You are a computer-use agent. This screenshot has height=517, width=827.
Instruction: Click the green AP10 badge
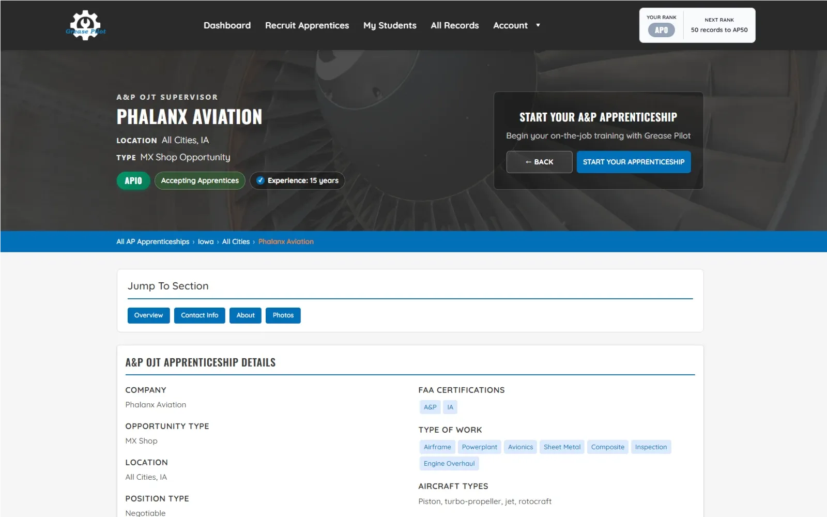coord(133,180)
